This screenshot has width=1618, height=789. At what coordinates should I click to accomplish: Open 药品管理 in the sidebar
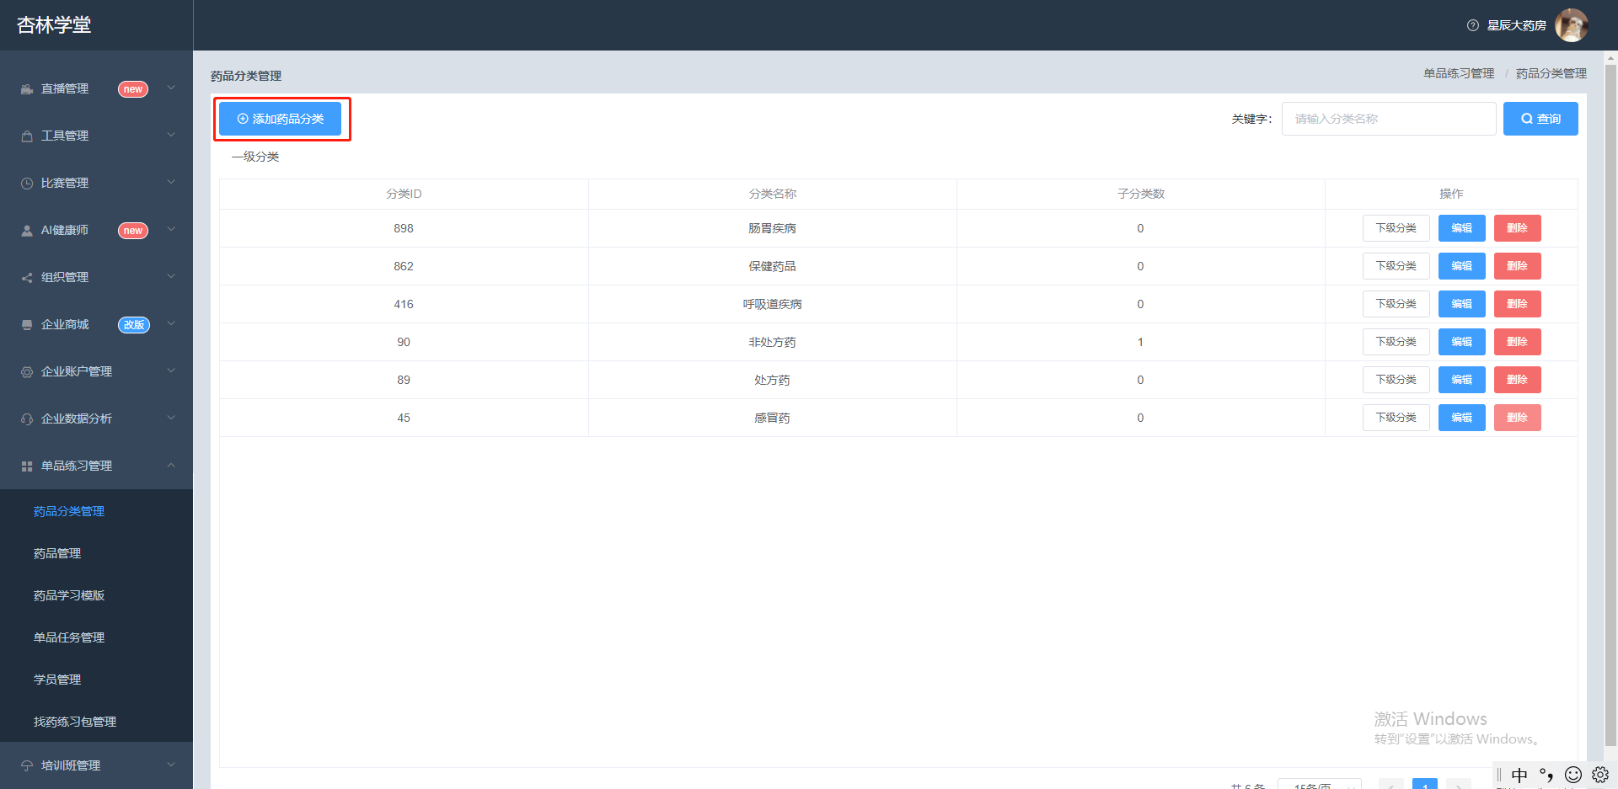[x=57, y=553]
